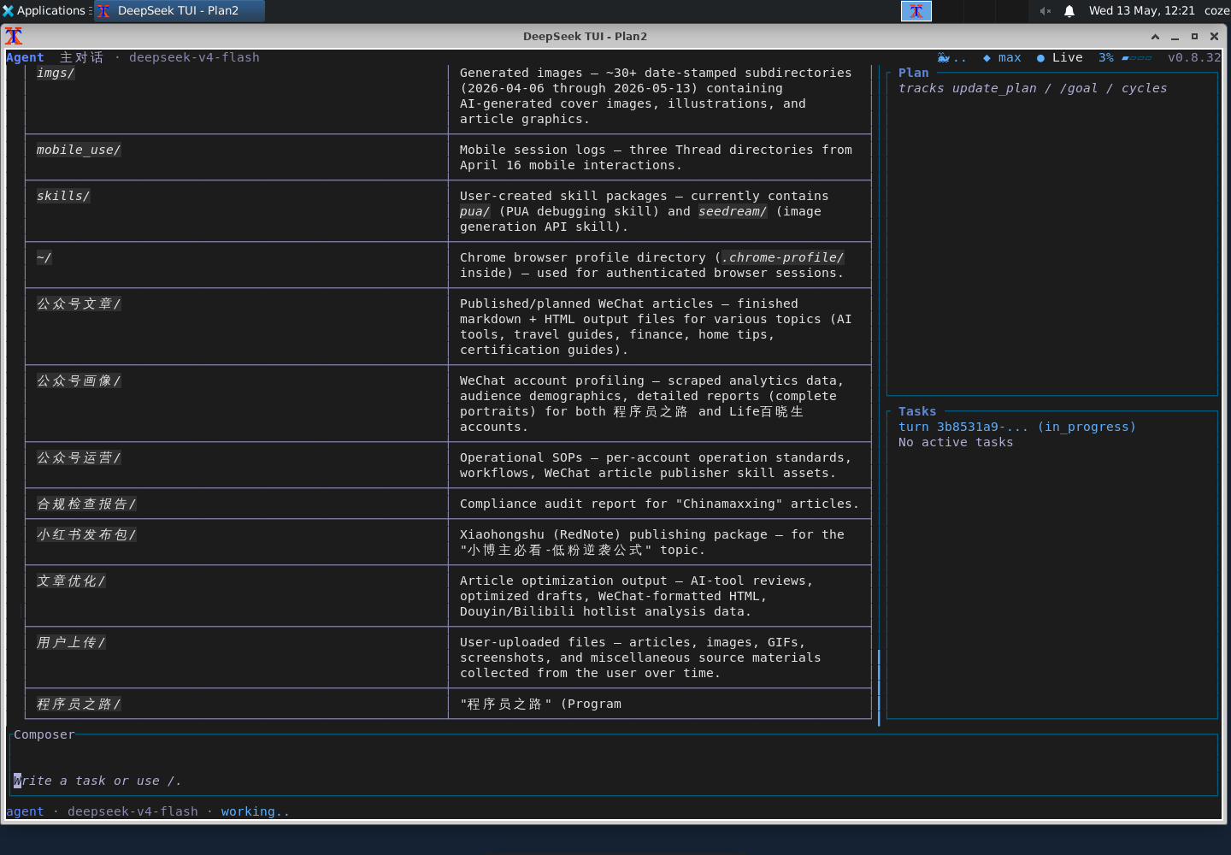The height and width of the screenshot is (855, 1231).
Task: Click the 用户上传/ directory cell
Action: click(x=237, y=657)
